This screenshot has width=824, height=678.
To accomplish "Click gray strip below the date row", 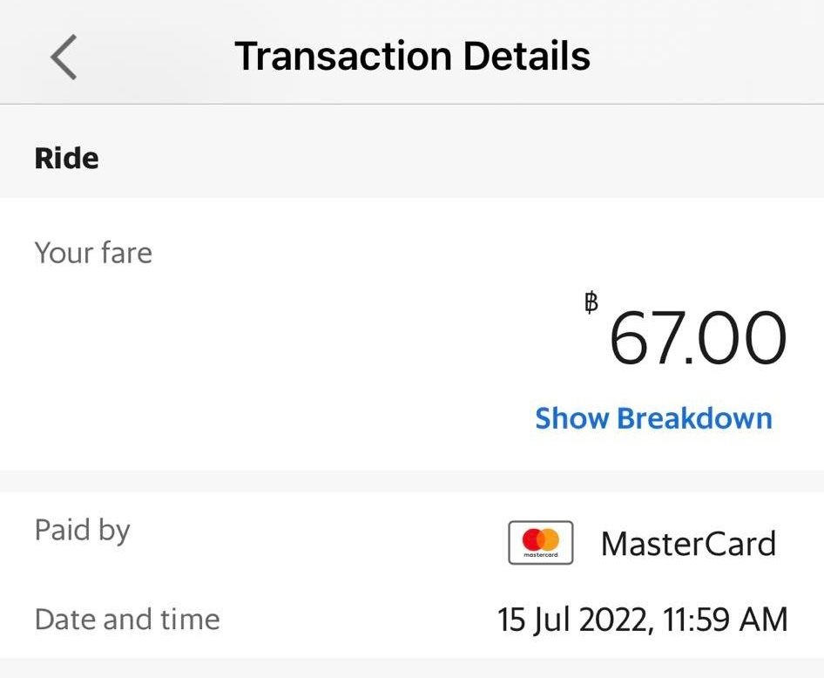I will tap(412, 668).
